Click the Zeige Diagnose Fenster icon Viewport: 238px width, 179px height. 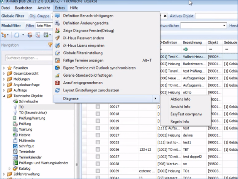(57, 30)
